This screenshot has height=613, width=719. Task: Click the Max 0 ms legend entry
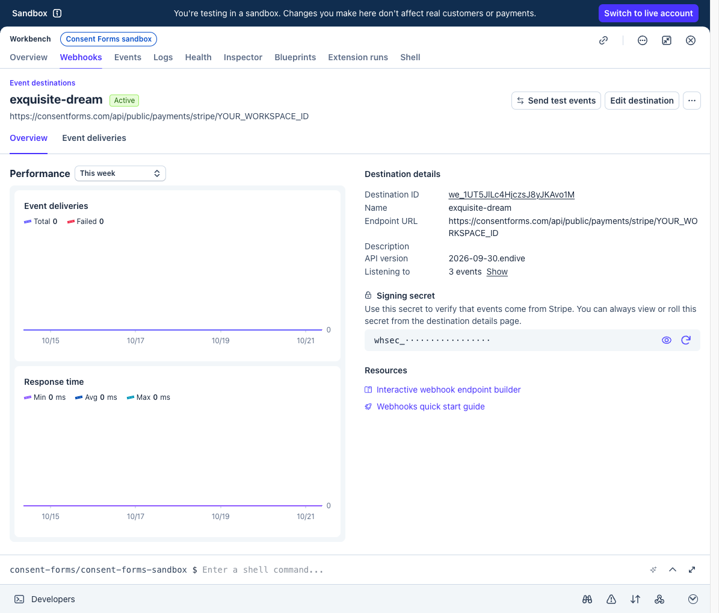tap(148, 397)
